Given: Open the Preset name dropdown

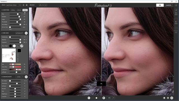Looking at the screenshot, I should click(x=14, y=5).
